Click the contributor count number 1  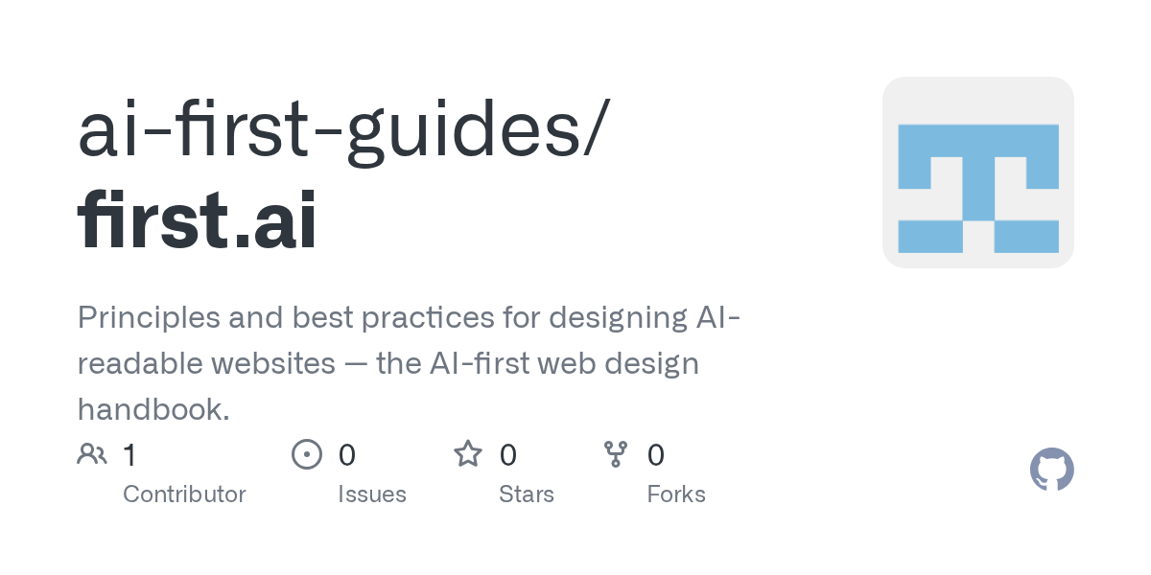coord(130,455)
